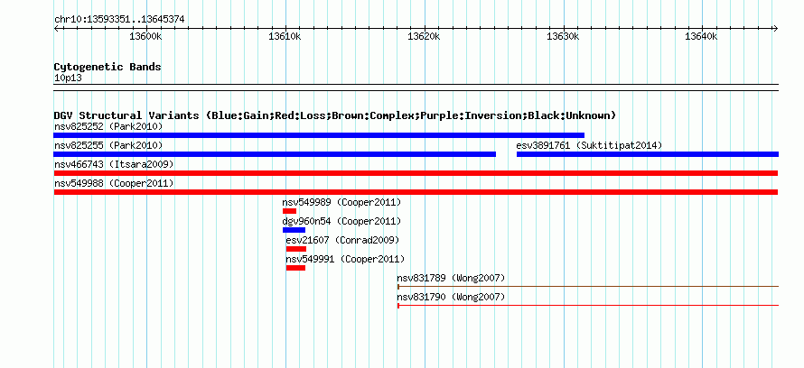The width and height of the screenshot is (804, 368).
Task: Click the right arrowhead of the ruler
Action: (x=775, y=28)
